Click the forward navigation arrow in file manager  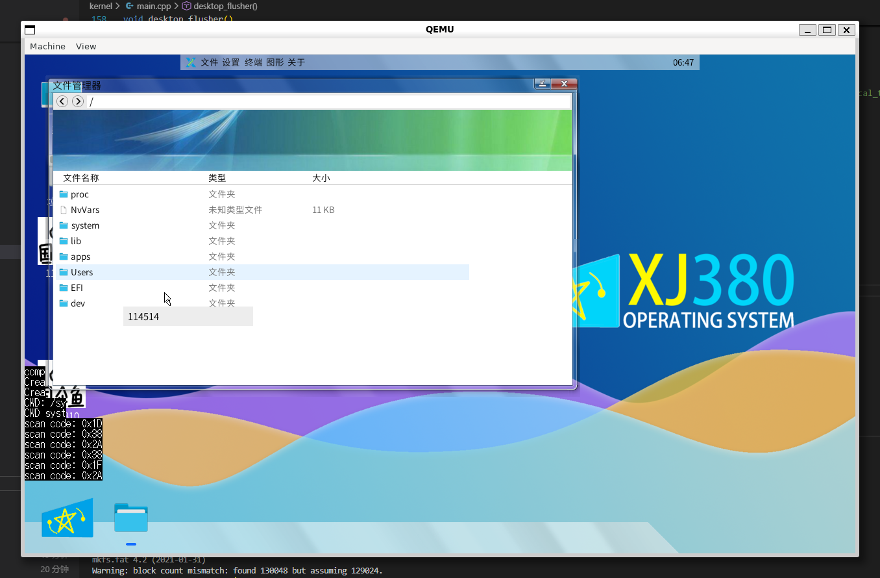click(x=78, y=101)
